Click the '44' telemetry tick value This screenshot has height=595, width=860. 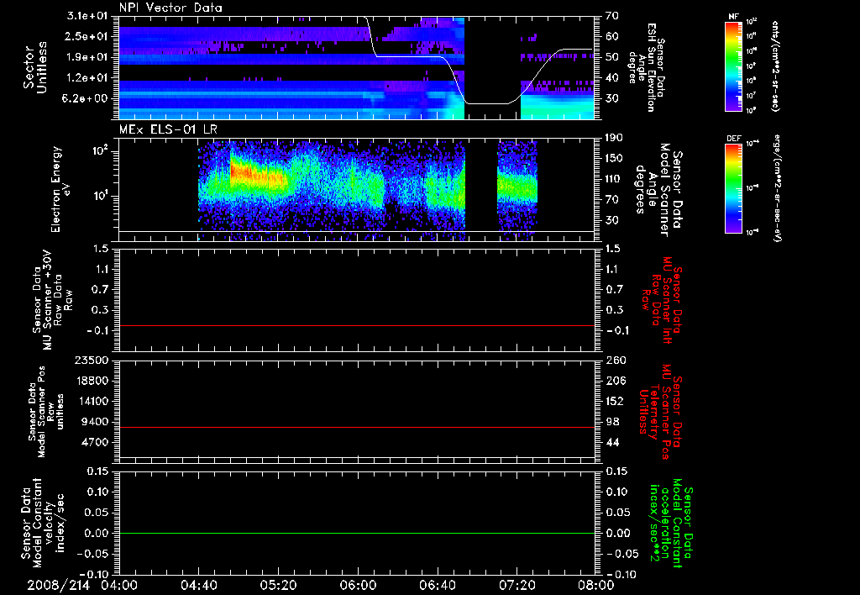tap(611, 442)
